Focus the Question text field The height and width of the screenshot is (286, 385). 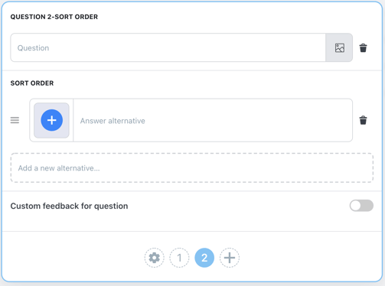[168, 47]
